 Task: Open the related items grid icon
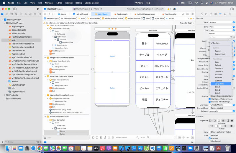click(x=45, y=14)
